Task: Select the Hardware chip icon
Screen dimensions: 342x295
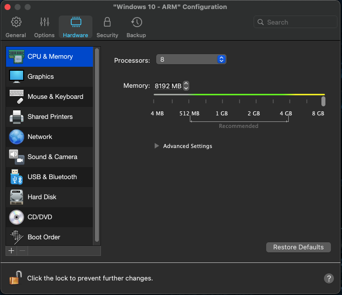Action: (x=76, y=22)
